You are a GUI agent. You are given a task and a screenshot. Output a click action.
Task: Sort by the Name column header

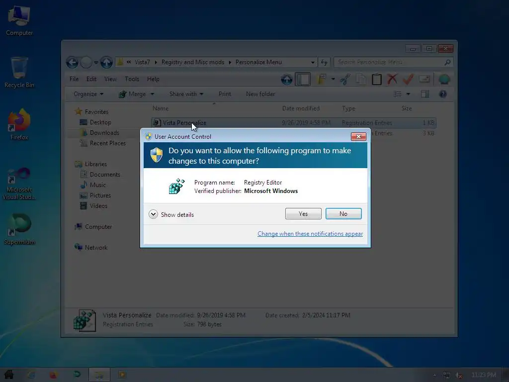pyautogui.click(x=161, y=108)
